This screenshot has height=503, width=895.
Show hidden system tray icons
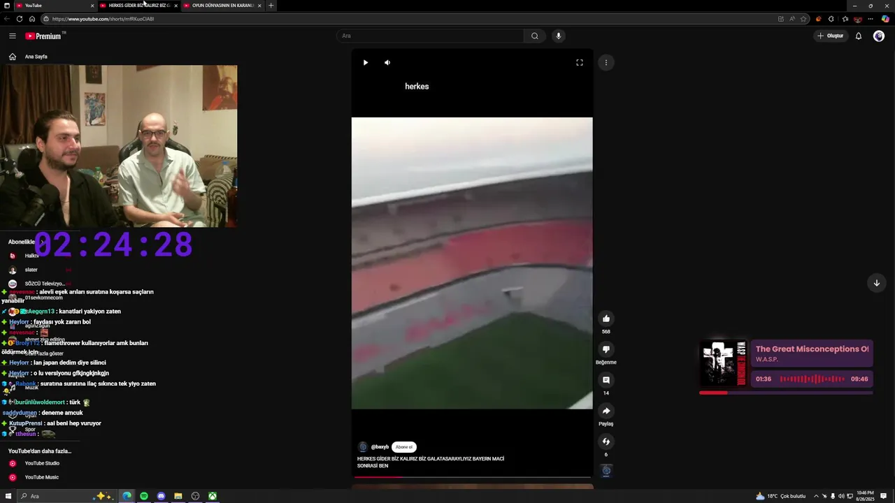816,496
